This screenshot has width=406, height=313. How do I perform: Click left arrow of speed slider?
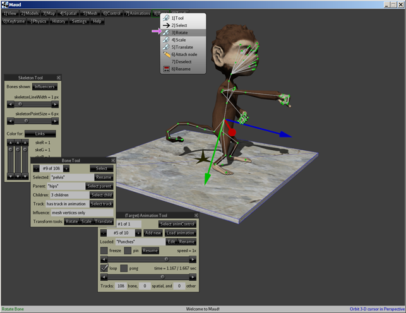pyautogui.click(x=104, y=259)
